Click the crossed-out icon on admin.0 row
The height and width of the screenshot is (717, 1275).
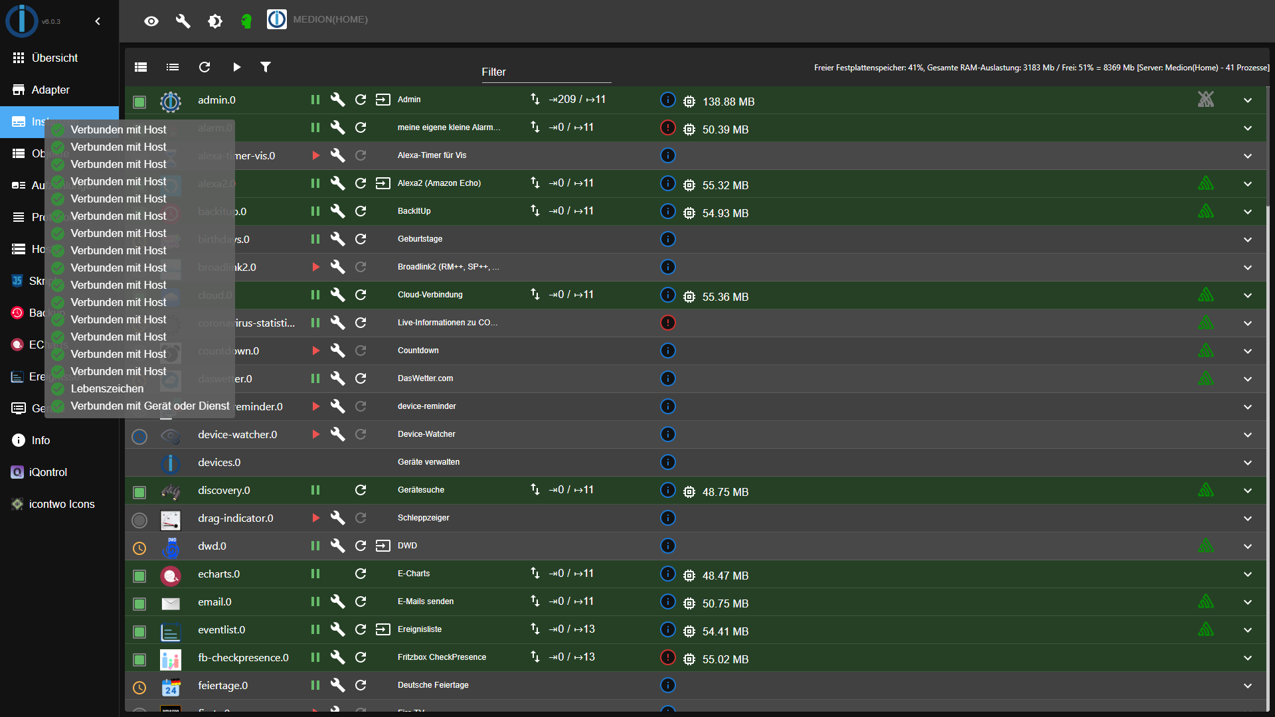click(1206, 100)
